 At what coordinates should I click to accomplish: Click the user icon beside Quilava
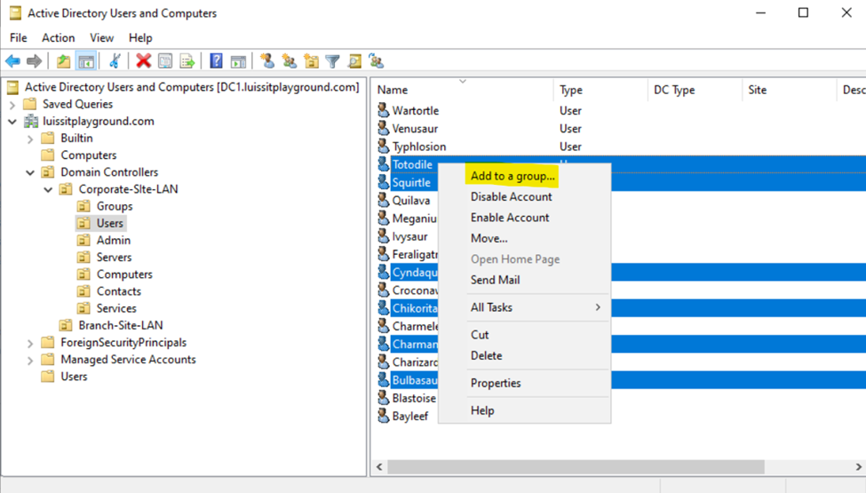pyautogui.click(x=384, y=201)
